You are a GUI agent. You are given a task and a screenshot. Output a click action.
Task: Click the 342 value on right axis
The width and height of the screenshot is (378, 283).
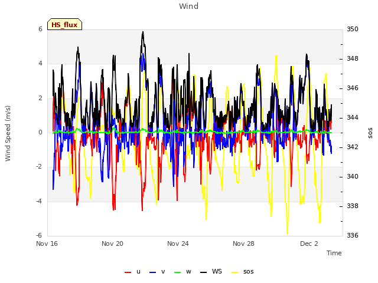[353, 147]
